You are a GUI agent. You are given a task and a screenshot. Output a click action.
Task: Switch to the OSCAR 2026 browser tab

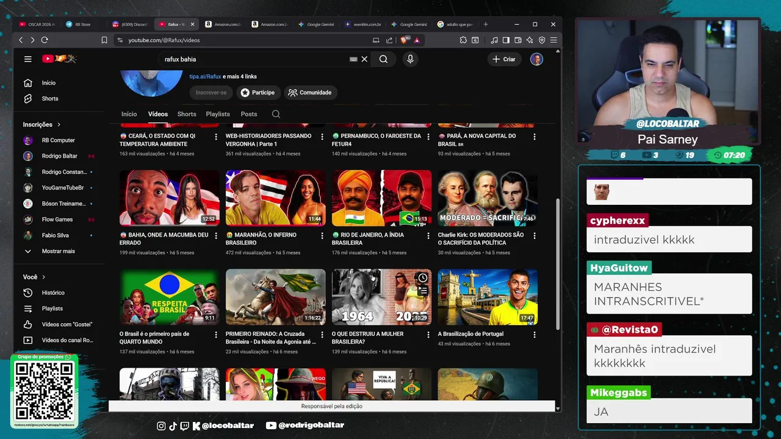coord(37,24)
